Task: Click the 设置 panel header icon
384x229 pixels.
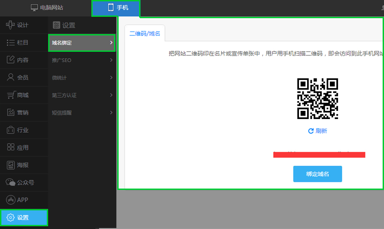Action: (x=56, y=25)
